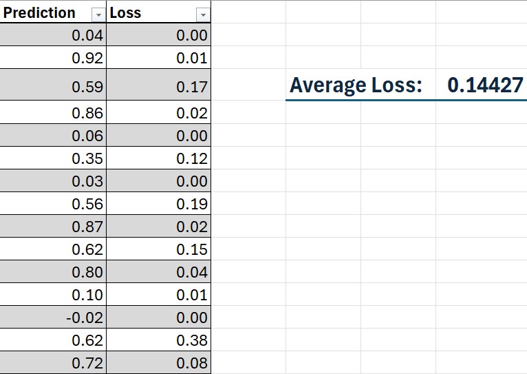Screen dimensions: 527x374
Task: Select the 0.14427 average loss value
Action: [484, 85]
